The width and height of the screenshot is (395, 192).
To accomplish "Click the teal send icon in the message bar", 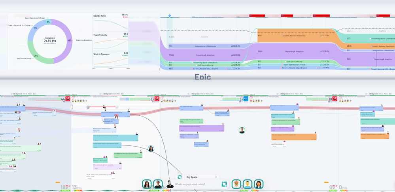I will coord(224,184).
